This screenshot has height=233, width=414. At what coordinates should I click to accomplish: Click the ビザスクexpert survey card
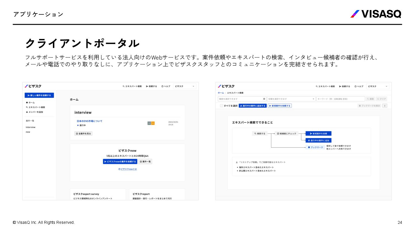(x=98, y=194)
